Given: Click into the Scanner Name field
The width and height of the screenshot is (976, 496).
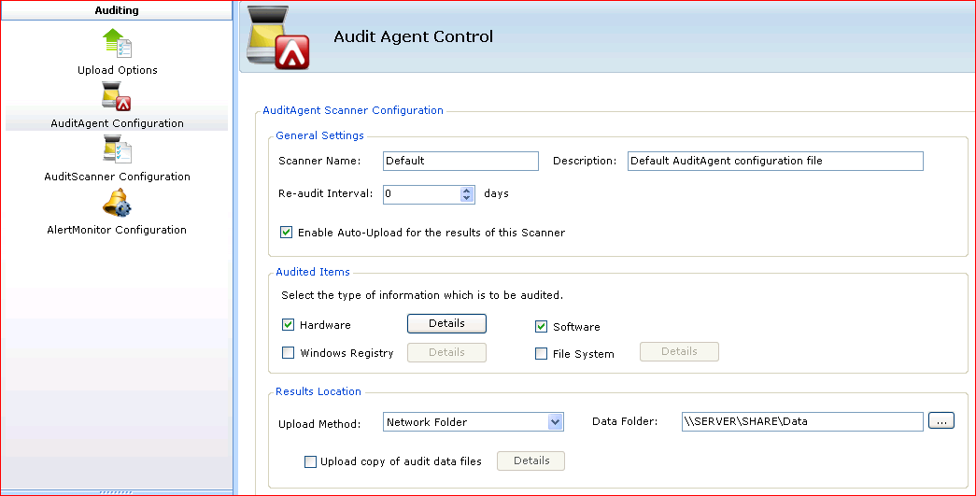Looking at the screenshot, I should click(x=460, y=161).
